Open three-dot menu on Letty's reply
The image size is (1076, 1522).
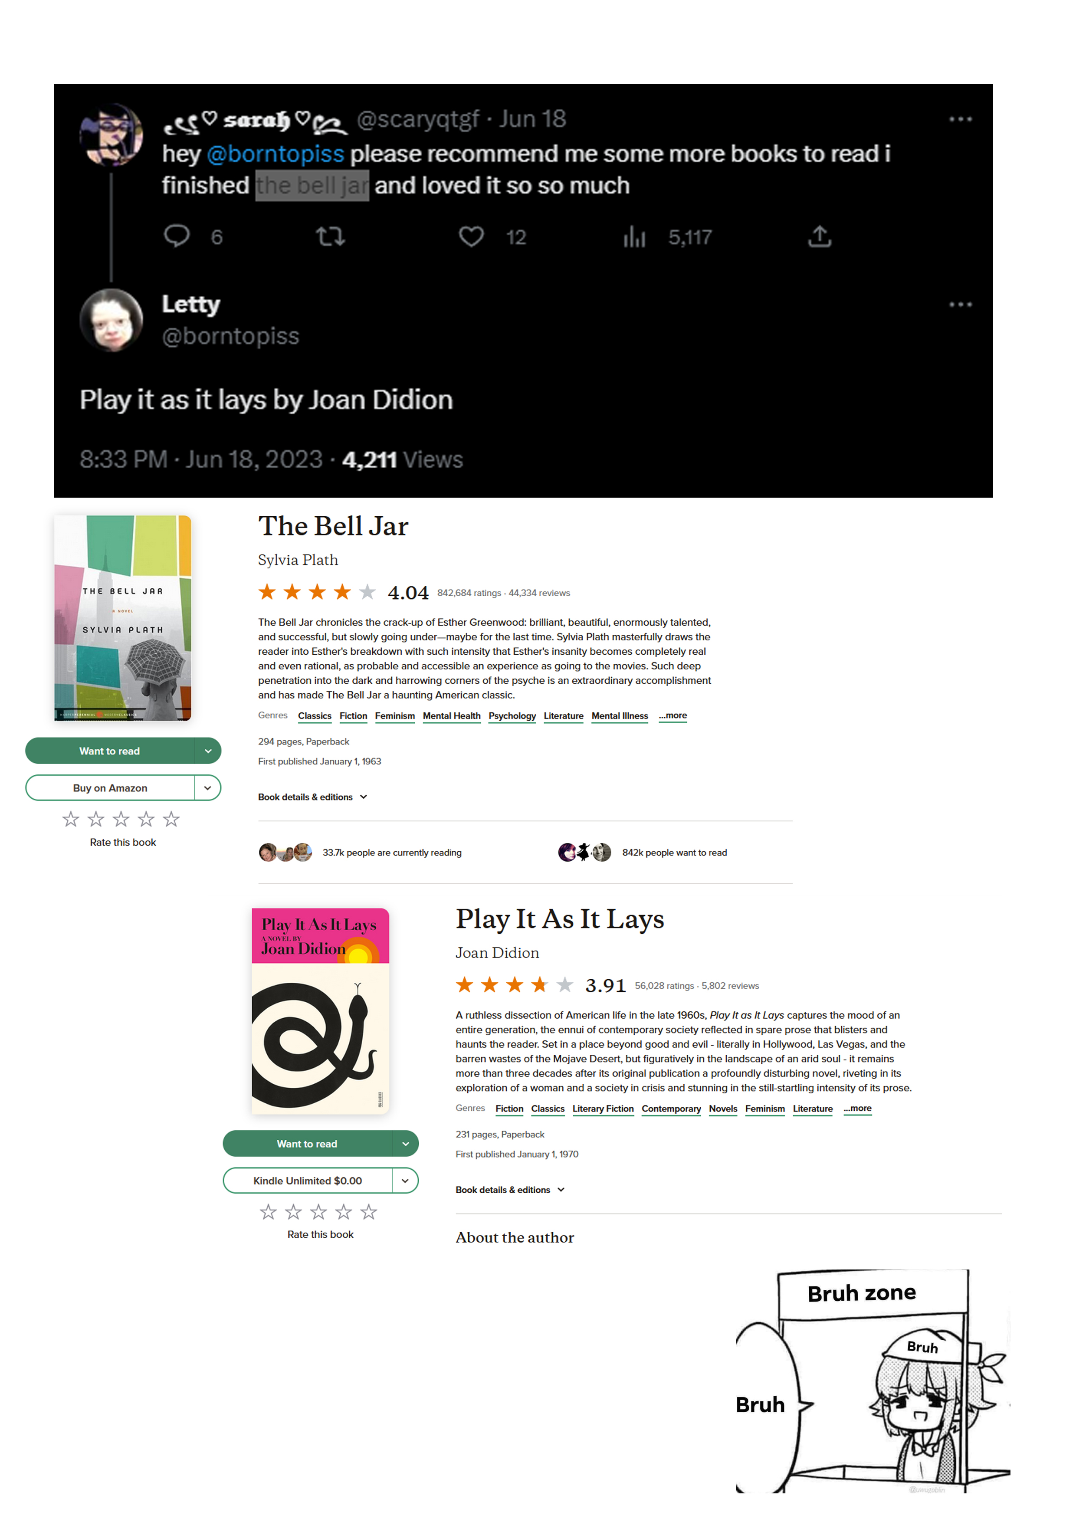[x=960, y=304]
